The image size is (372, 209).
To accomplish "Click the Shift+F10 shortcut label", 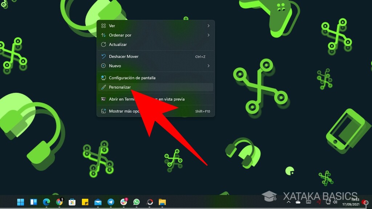I will tap(202, 111).
